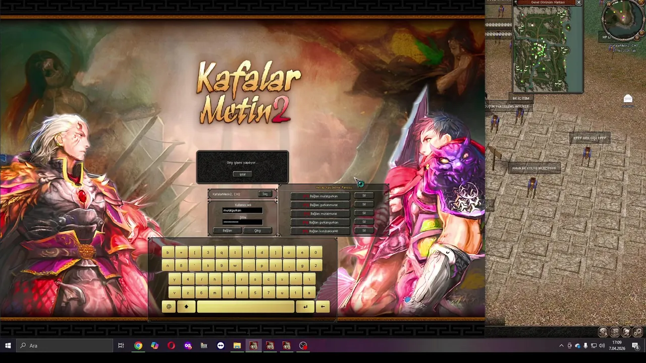The width and height of the screenshot is (646, 363).
Task: Connect with saved account muratgurkan
Action: (x=320, y=196)
